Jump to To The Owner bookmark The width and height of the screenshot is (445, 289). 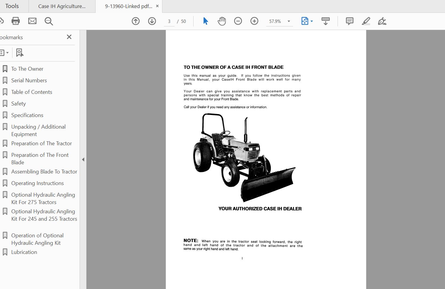point(27,69)
